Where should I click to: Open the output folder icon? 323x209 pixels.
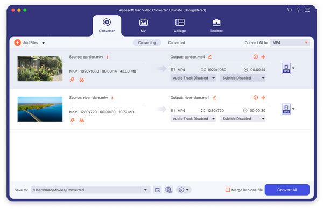(x=158, y=190)
